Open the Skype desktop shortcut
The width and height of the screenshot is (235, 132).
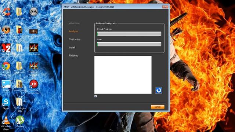coord(6,103)
